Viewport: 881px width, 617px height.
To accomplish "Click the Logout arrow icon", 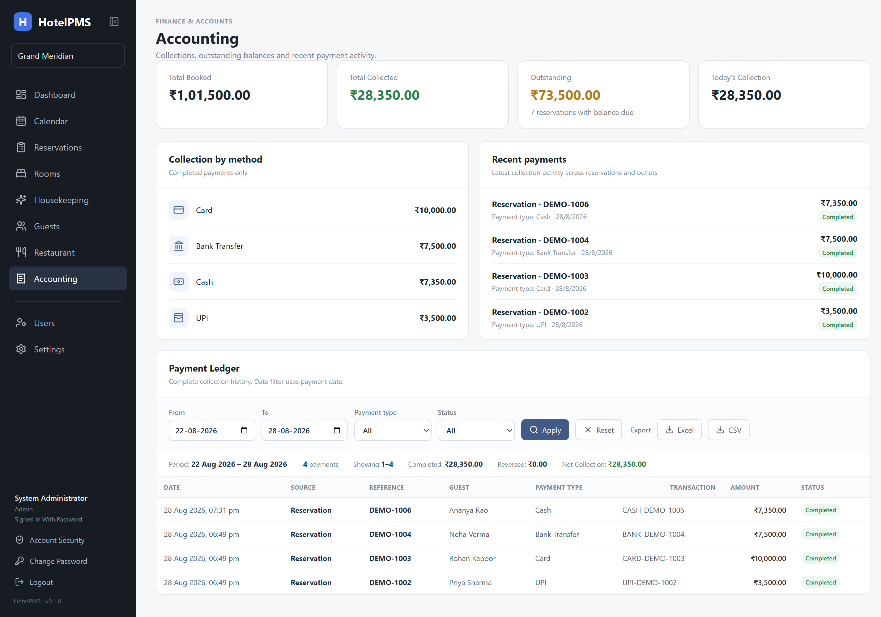I will tap(19, 582).
